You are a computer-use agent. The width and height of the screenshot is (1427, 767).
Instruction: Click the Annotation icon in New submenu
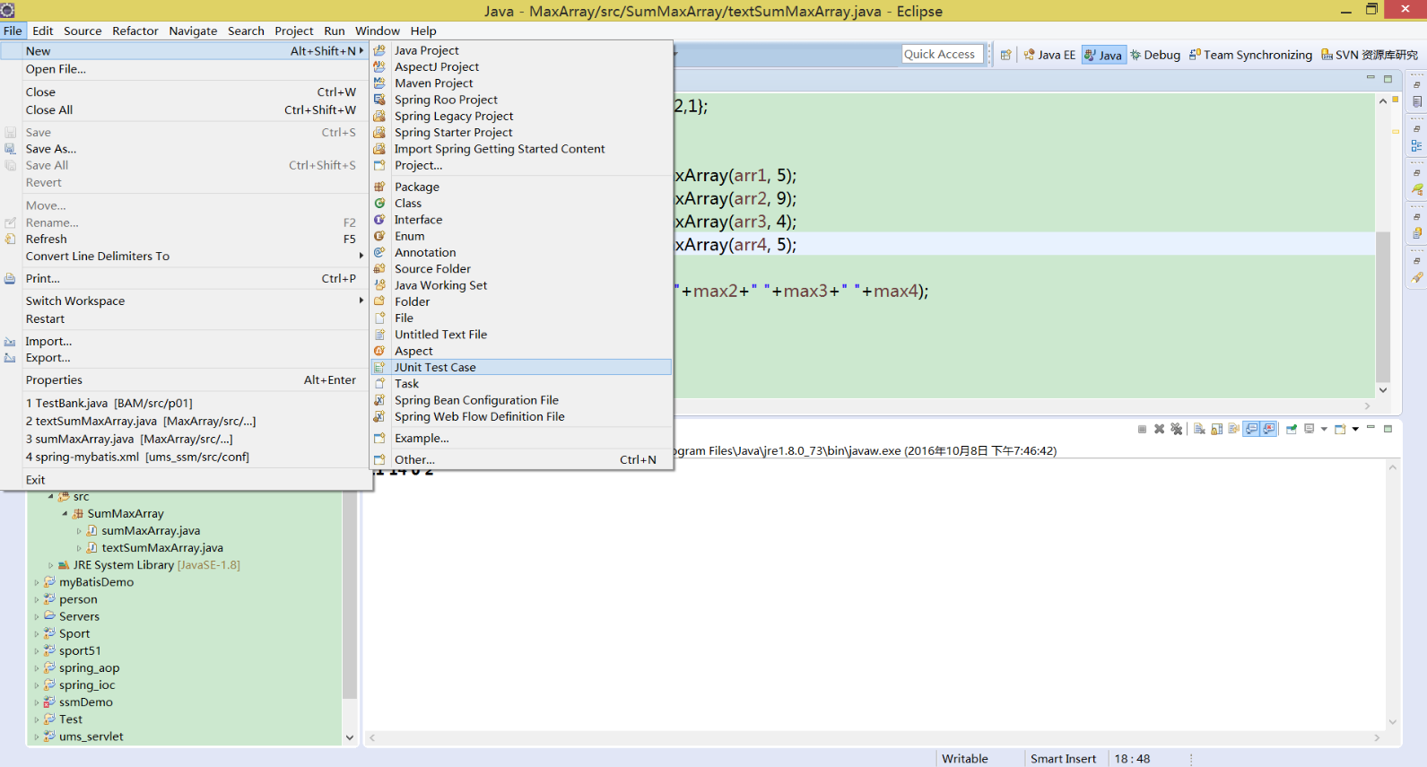(379, 252)
